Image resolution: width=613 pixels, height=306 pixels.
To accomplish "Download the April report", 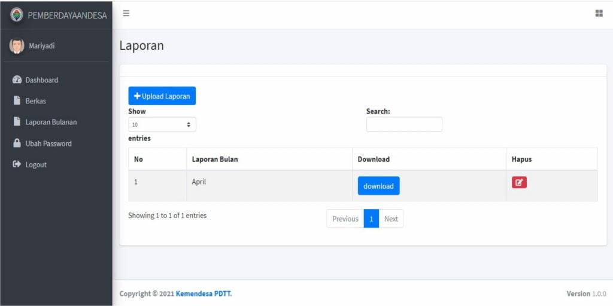I will click(x=378, y=186).
